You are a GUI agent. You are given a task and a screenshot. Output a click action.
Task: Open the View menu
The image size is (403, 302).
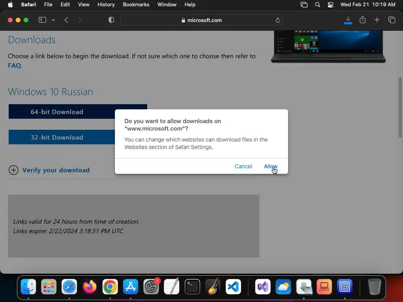(83, 4)
